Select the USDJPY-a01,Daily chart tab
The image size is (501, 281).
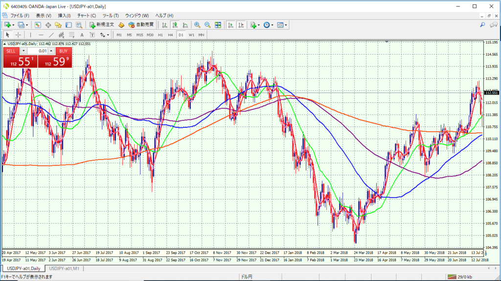pos(23,269)
